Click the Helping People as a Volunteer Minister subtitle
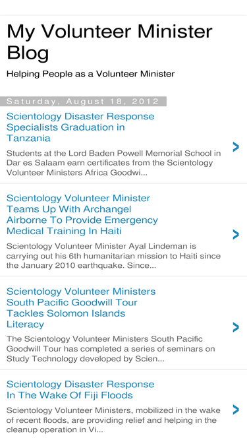The width and height of the screenshot is (247, 440). [90, 74]
